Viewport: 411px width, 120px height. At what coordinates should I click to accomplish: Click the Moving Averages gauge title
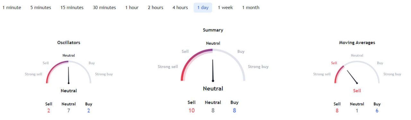click(357, 42)
